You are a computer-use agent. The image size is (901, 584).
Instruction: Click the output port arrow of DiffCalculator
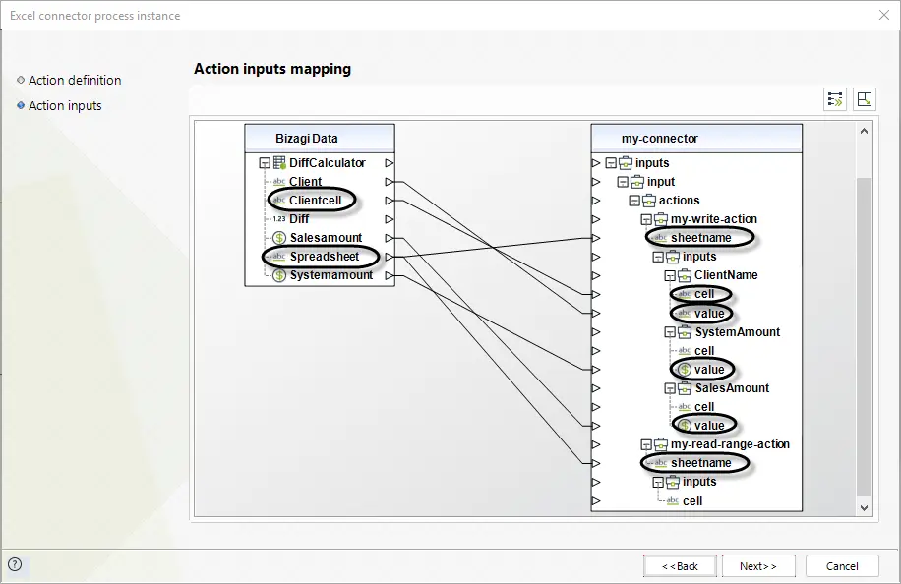tap(389, 163)
